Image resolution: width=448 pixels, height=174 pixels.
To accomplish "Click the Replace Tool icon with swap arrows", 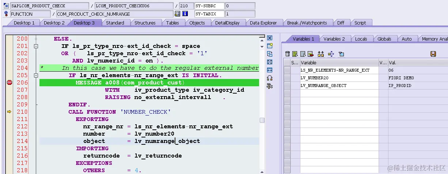I will [270, 54].
